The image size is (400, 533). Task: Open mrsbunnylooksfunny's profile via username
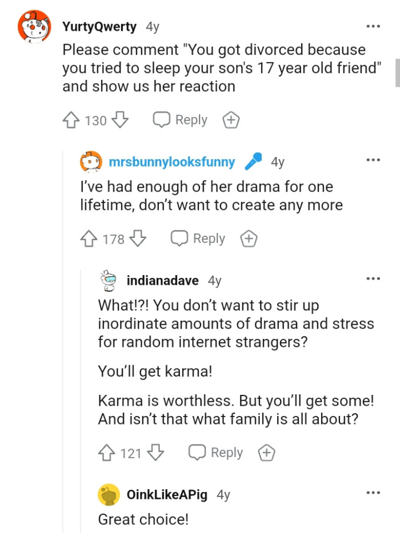[x=170, y=162]
